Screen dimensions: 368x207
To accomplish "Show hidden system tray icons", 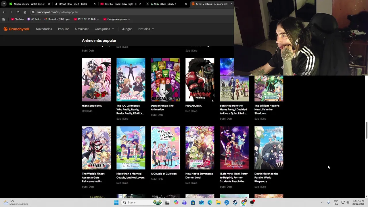I will point(322,202).
